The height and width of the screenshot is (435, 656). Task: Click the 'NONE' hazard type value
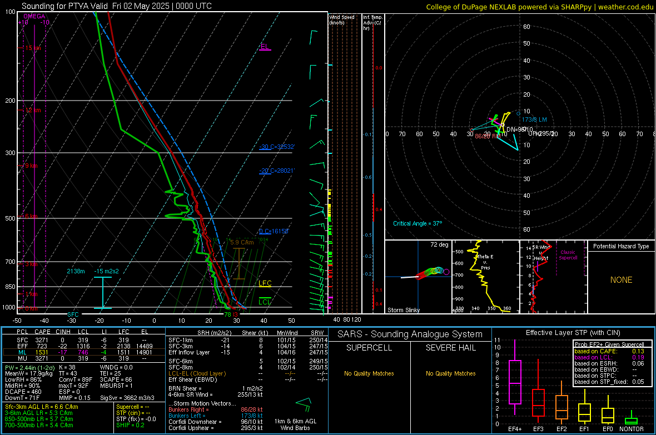621,280
